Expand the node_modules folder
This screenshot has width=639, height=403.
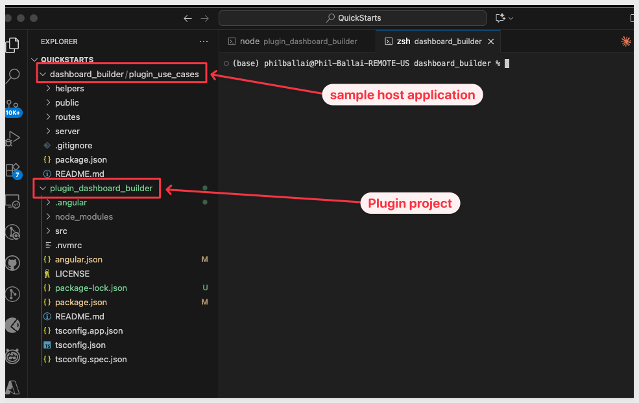84,217
